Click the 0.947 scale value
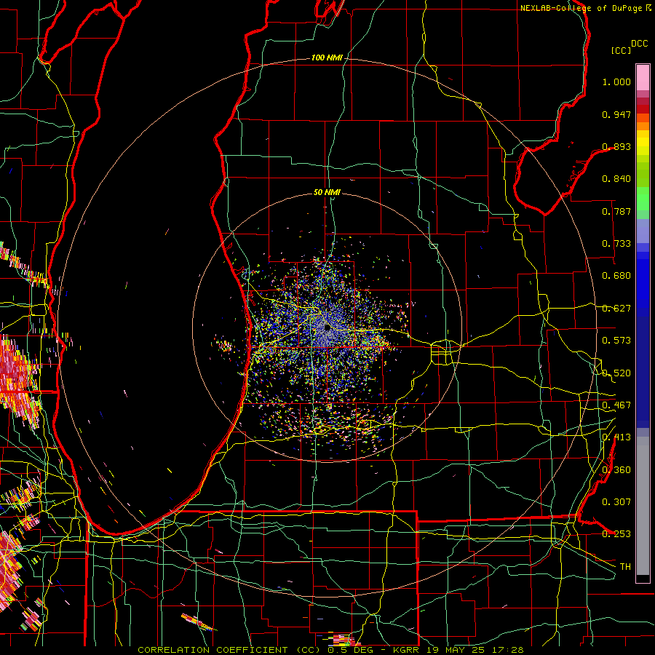The width and height of the screenshot is (655, 655). (616, 114)
